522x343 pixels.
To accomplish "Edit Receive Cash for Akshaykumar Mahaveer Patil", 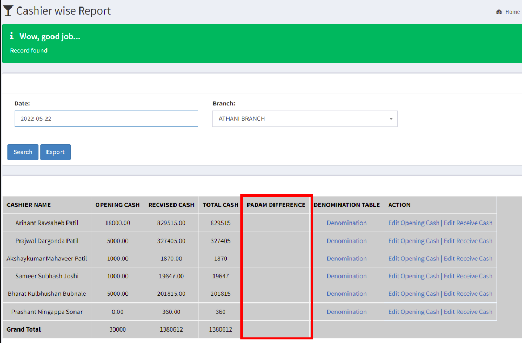I will (468, 259).
